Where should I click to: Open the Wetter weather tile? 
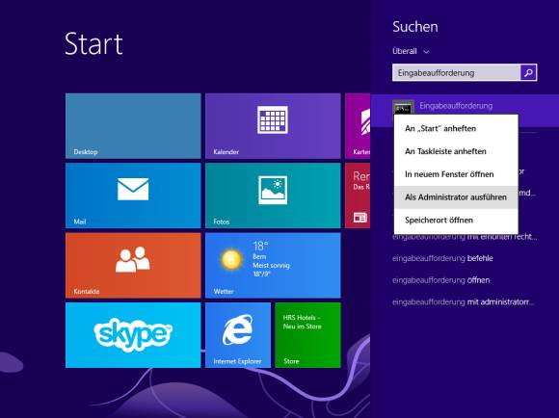[273, 266]
